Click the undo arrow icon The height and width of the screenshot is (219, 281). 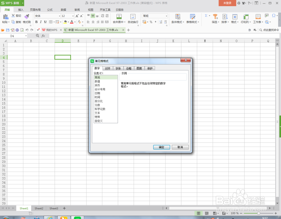click(x=27, y=30)
